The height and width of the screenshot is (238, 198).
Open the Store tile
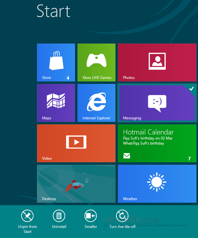click(x=56, y=63)
